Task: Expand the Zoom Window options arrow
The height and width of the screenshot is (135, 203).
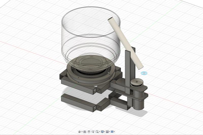Action: click(99, 132)
